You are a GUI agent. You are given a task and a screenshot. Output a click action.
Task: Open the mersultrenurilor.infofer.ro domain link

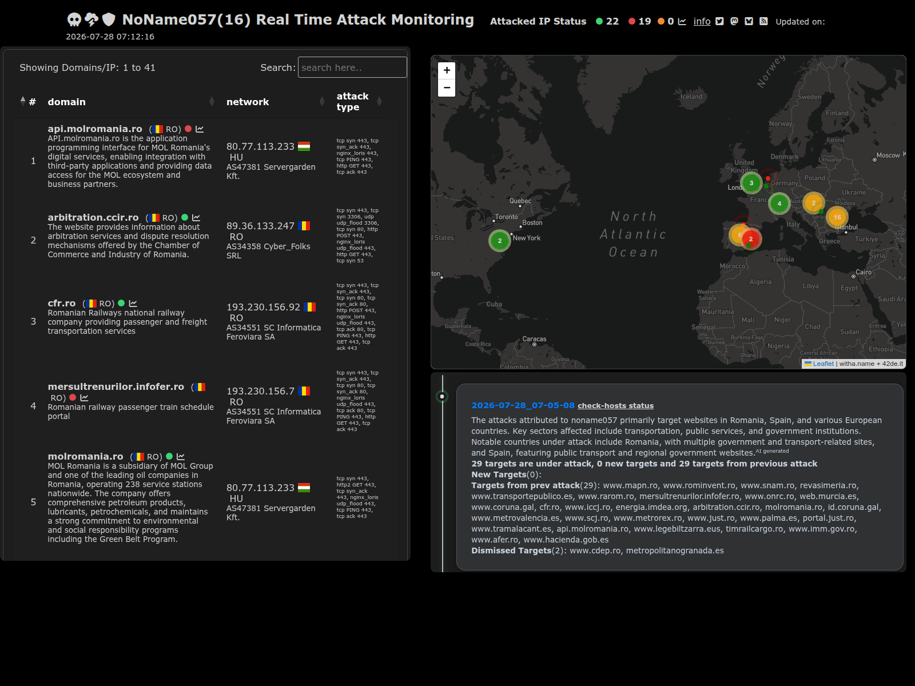coord(116,387)
